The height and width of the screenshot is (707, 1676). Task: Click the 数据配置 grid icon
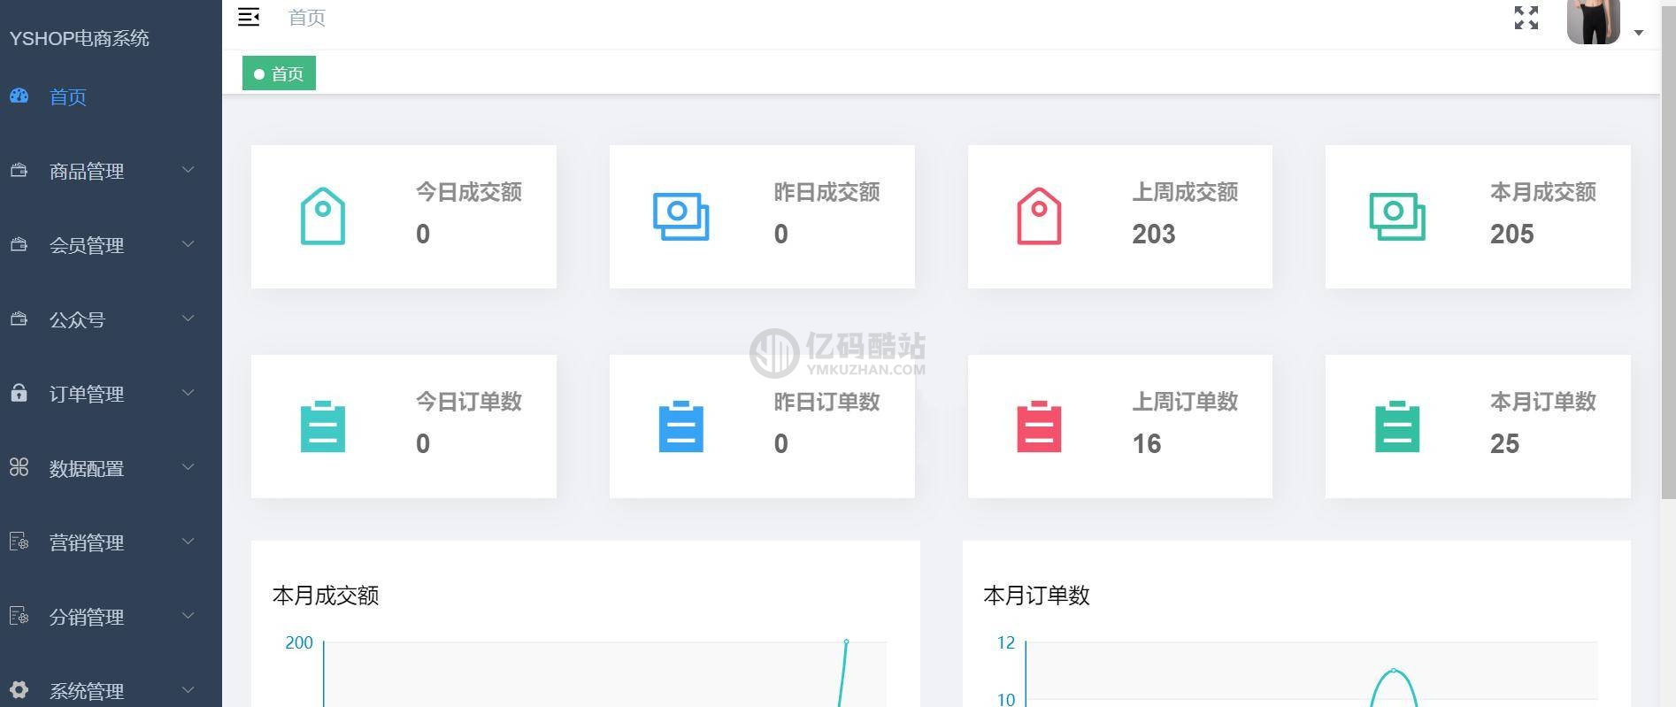point(19,467)
